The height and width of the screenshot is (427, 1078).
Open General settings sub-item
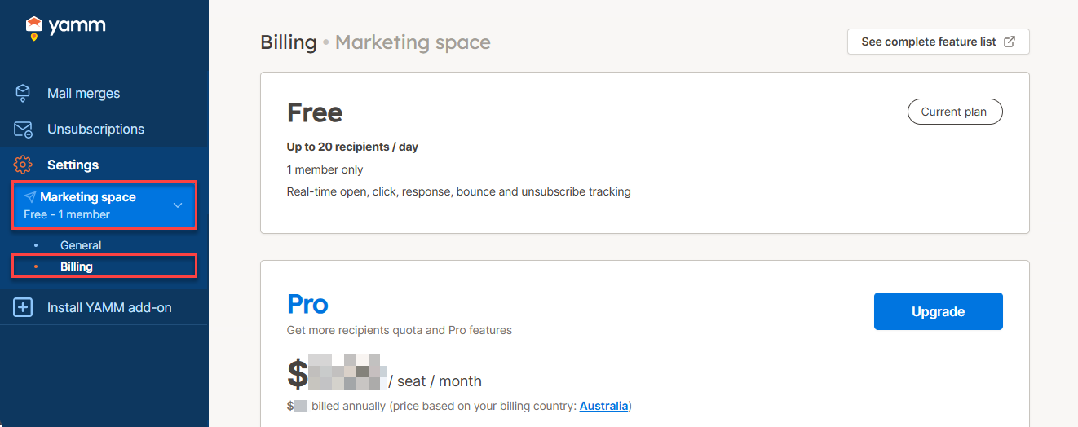tap(81, 245)
